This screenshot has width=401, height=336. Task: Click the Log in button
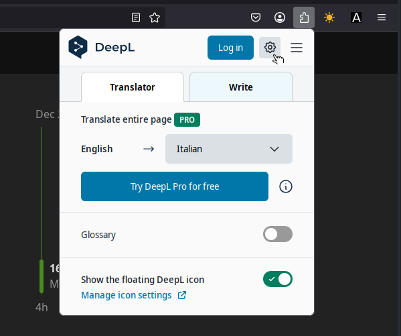click(230, 48)
